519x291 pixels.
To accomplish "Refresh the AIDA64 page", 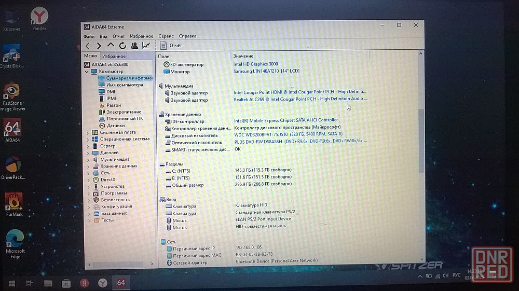I will (122, 46).
